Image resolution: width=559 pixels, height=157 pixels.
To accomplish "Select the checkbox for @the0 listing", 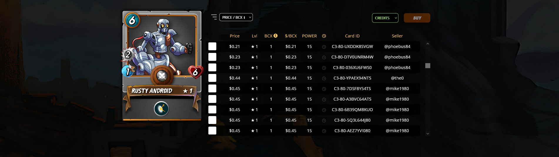I will tap(212, 78).
